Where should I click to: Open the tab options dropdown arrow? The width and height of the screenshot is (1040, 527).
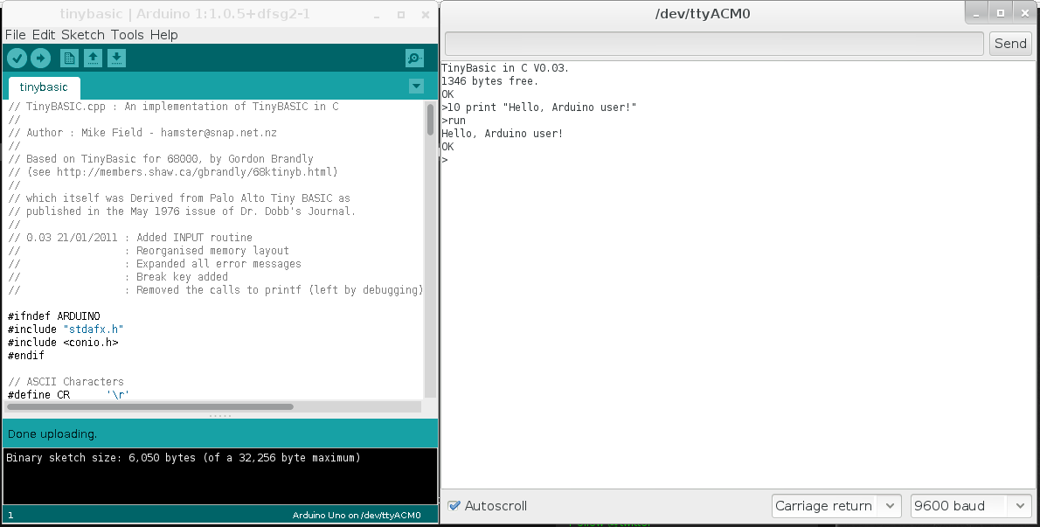(x=416, y=87)
